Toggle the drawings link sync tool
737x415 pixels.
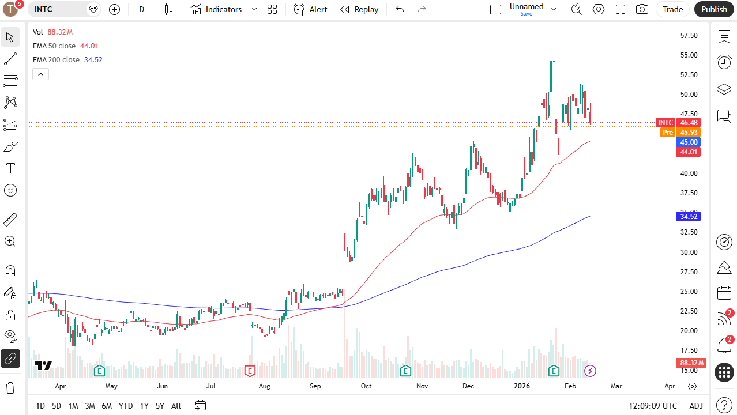point(10,359)
